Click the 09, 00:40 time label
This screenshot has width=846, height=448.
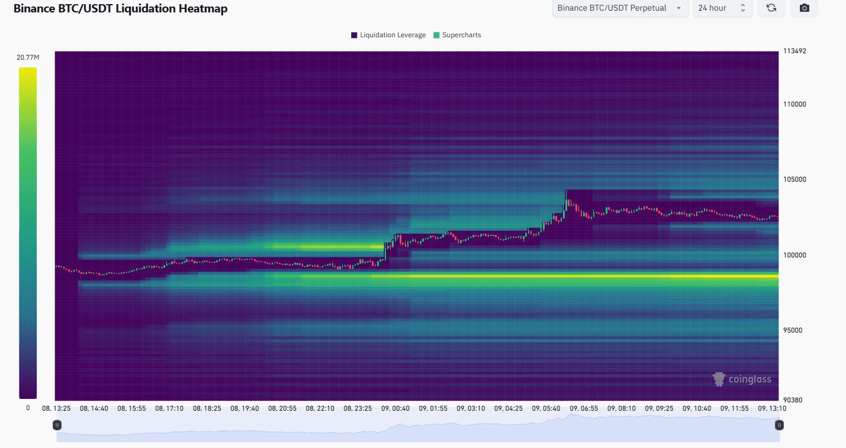(395, 408)
